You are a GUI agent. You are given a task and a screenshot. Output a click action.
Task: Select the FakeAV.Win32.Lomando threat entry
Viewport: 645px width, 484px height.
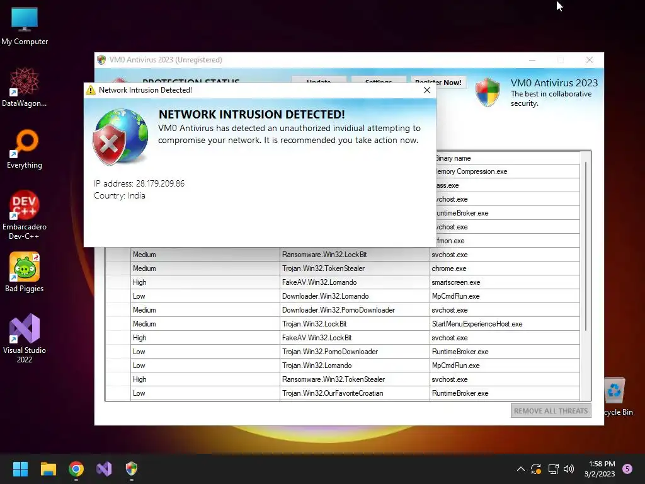click(354, 282)
